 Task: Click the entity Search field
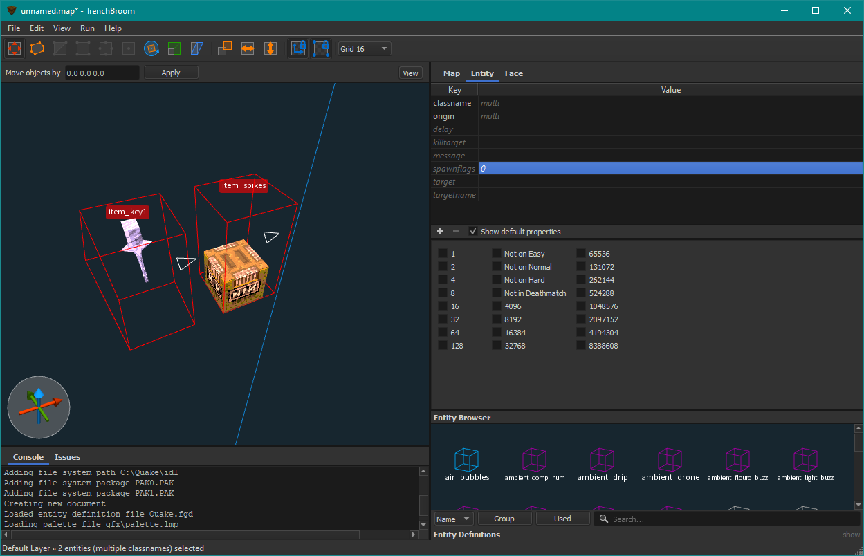click(x=727, y=519)
